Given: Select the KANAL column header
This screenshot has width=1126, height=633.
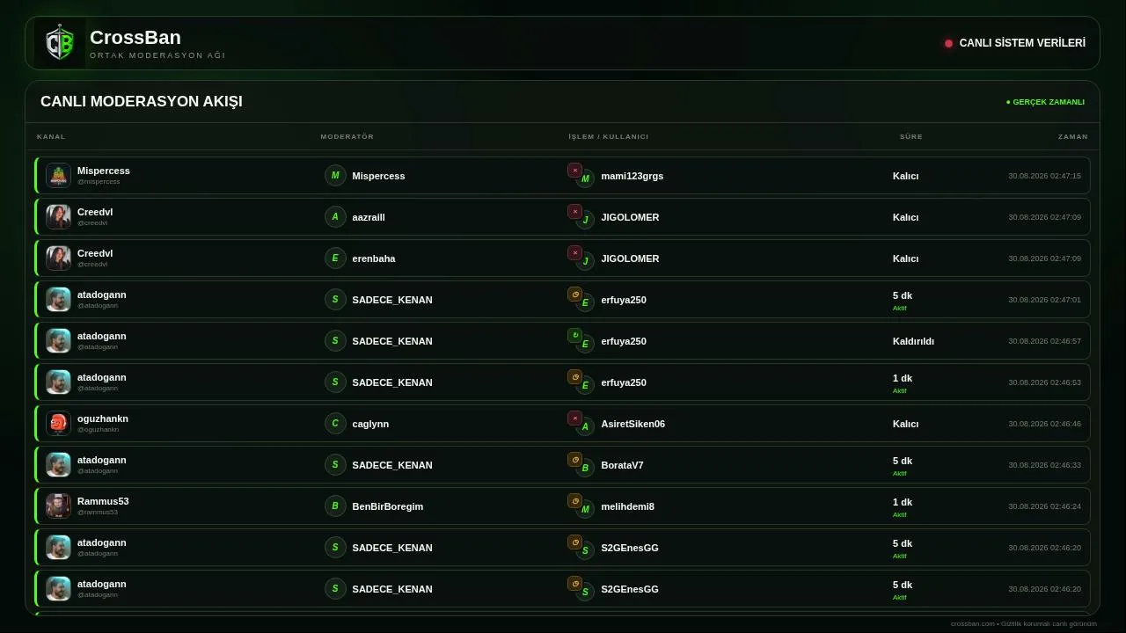Looking at the screenshot, I should [51, 136].
